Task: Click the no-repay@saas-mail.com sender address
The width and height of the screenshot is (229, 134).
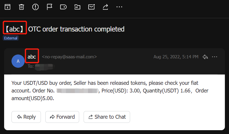Action: [69, 57]
